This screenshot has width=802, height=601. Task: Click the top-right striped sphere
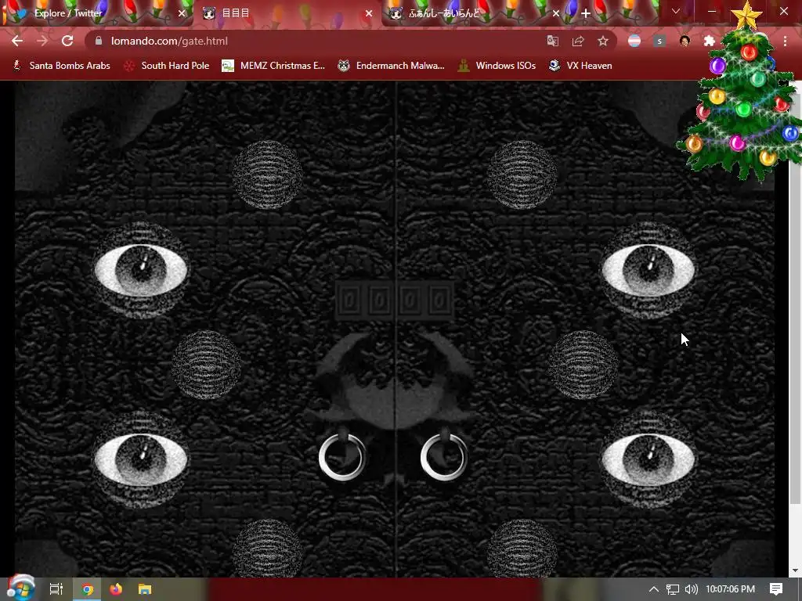click(522, 175)
